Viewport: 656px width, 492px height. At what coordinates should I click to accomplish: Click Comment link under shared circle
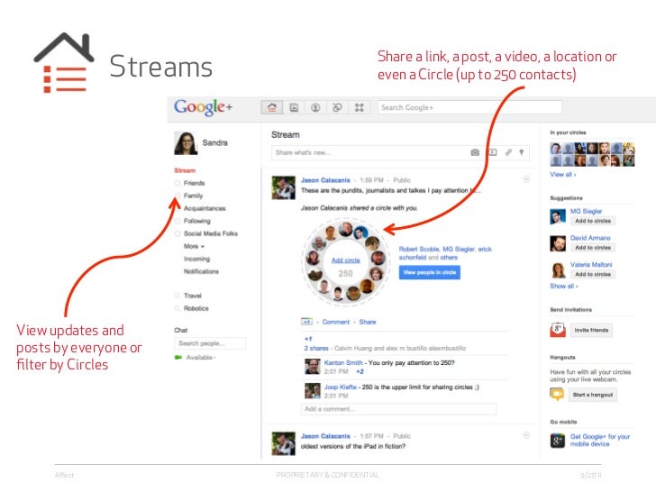coord(335,322)
